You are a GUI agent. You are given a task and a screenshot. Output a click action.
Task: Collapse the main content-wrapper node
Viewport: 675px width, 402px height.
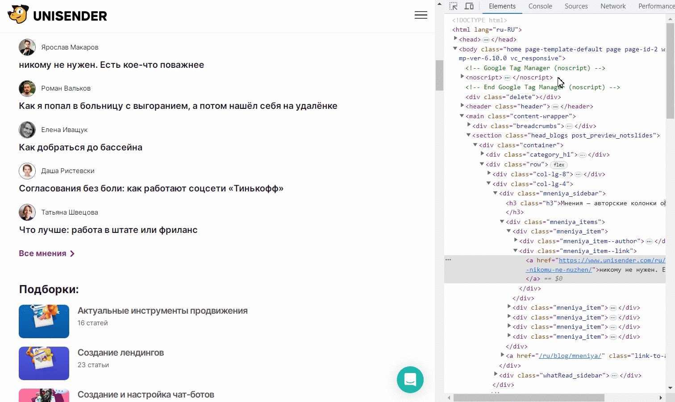click(462, 116)
